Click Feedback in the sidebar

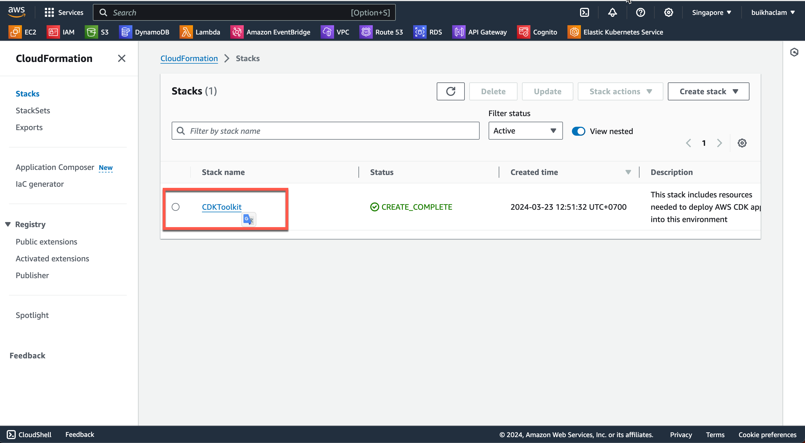click(x=27, y=356)
